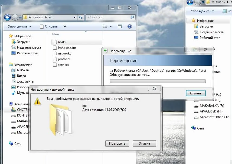Click the Поиск: etc search field
Image resolution: width=232 pixels, height=164 pixels.
click(108, 17)
